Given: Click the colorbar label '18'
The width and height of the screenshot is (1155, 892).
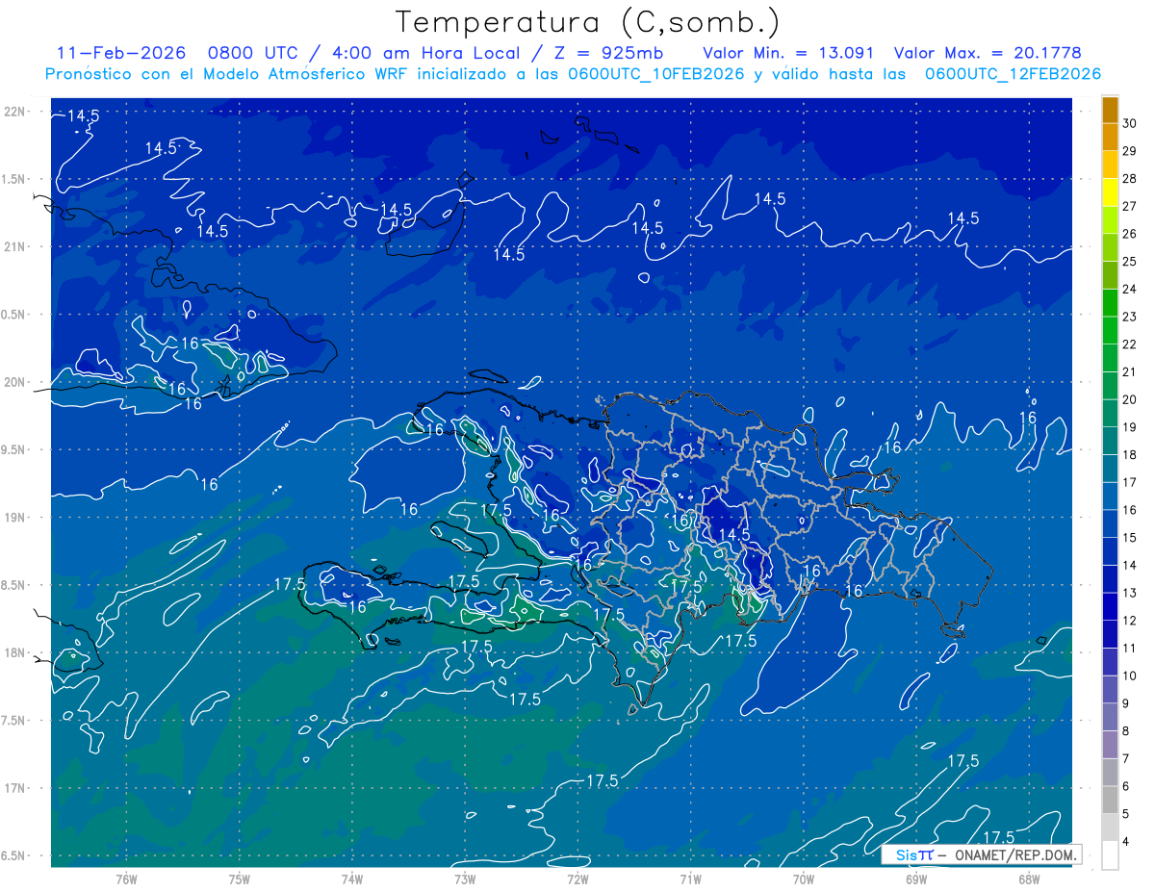Looking at the screenshot, I should click(x=1129, y=455).
